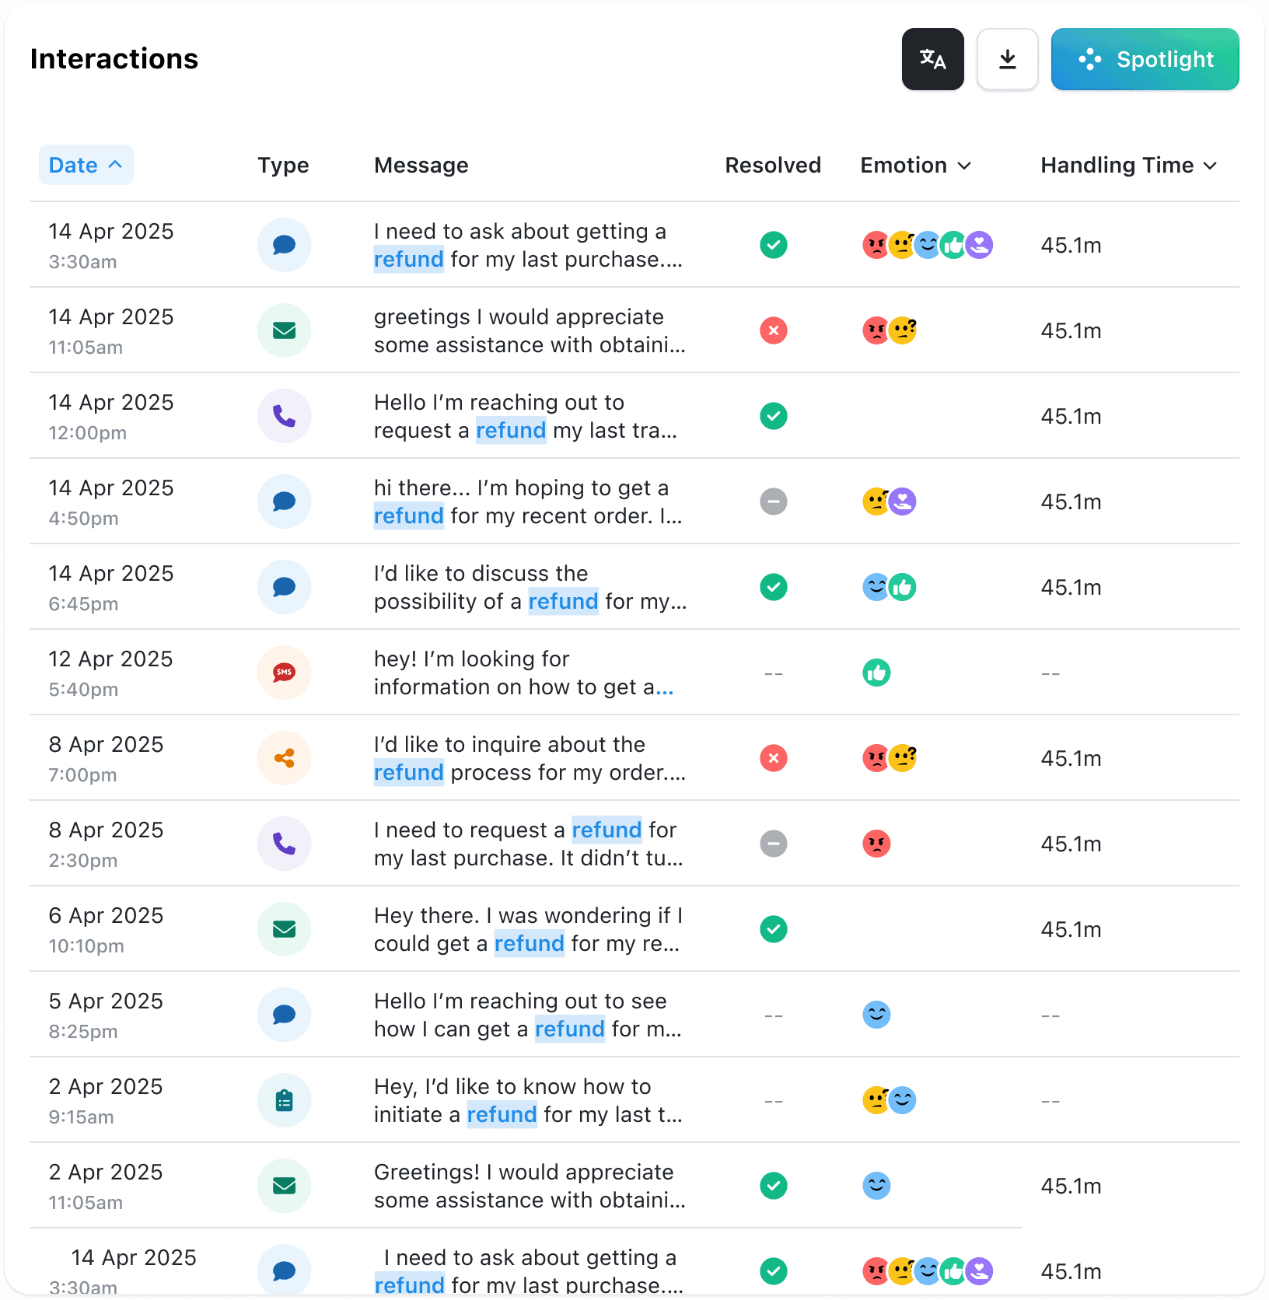Click grey pending status on 2:30pm interaction
Image resolution: width=1269 pixels, height=1300 pixels.
[x=774, y=844]
